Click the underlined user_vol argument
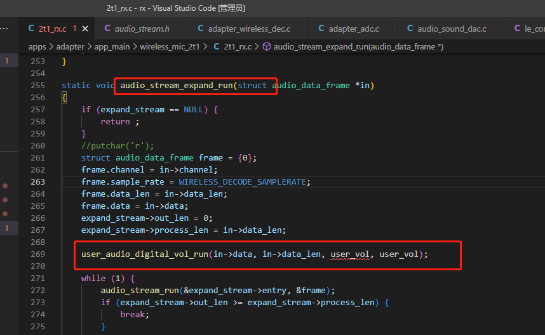The image size is (545, 335). tap(349, 254)
